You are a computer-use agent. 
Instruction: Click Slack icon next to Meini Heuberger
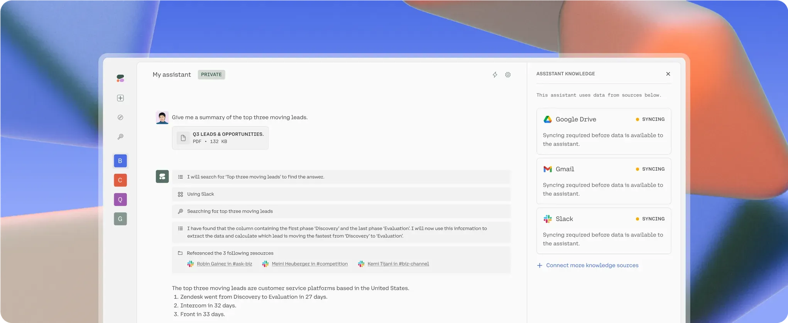265,264
